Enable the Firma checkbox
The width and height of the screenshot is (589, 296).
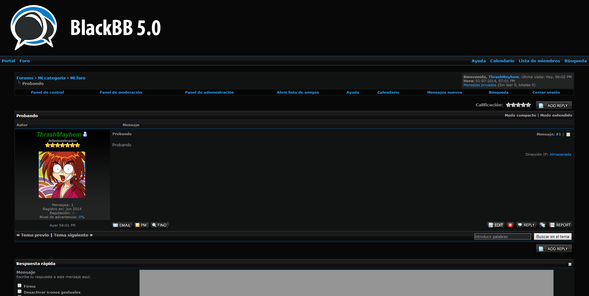pyautogui.click(x=20, y=285)
